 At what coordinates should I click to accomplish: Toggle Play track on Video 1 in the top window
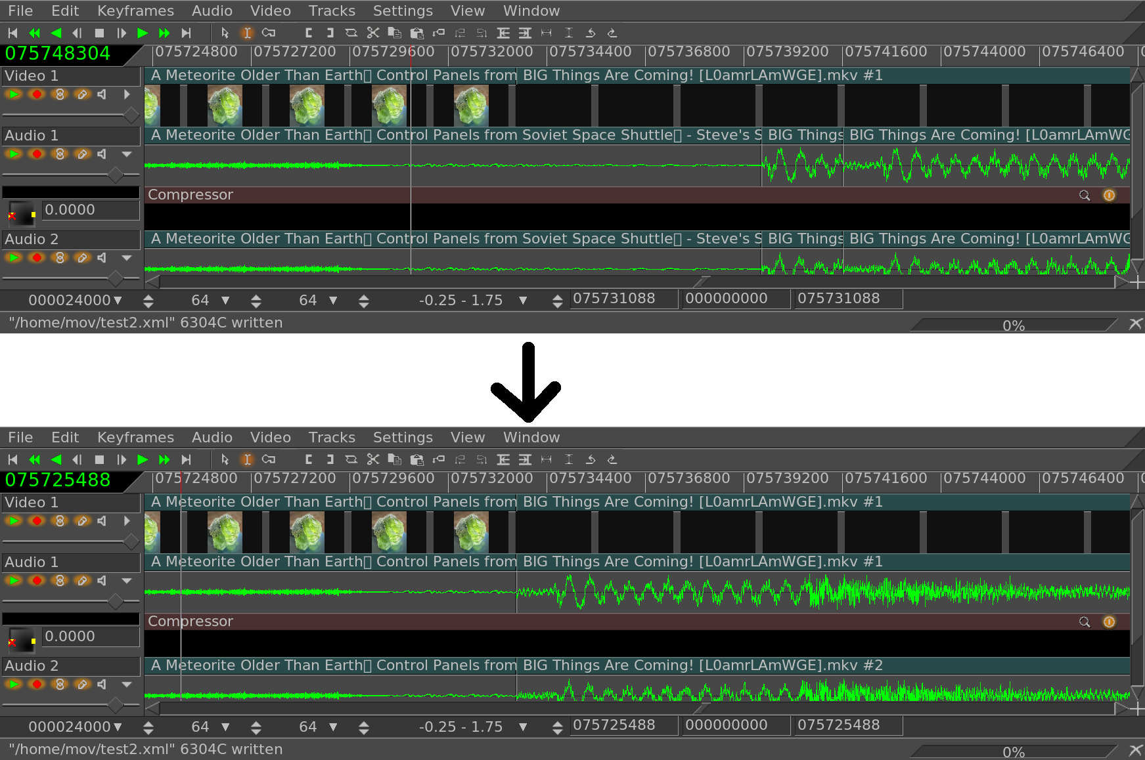pos(14,95)
